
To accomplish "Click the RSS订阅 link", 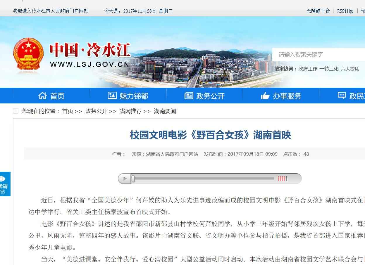I will (x=345, y=11).
